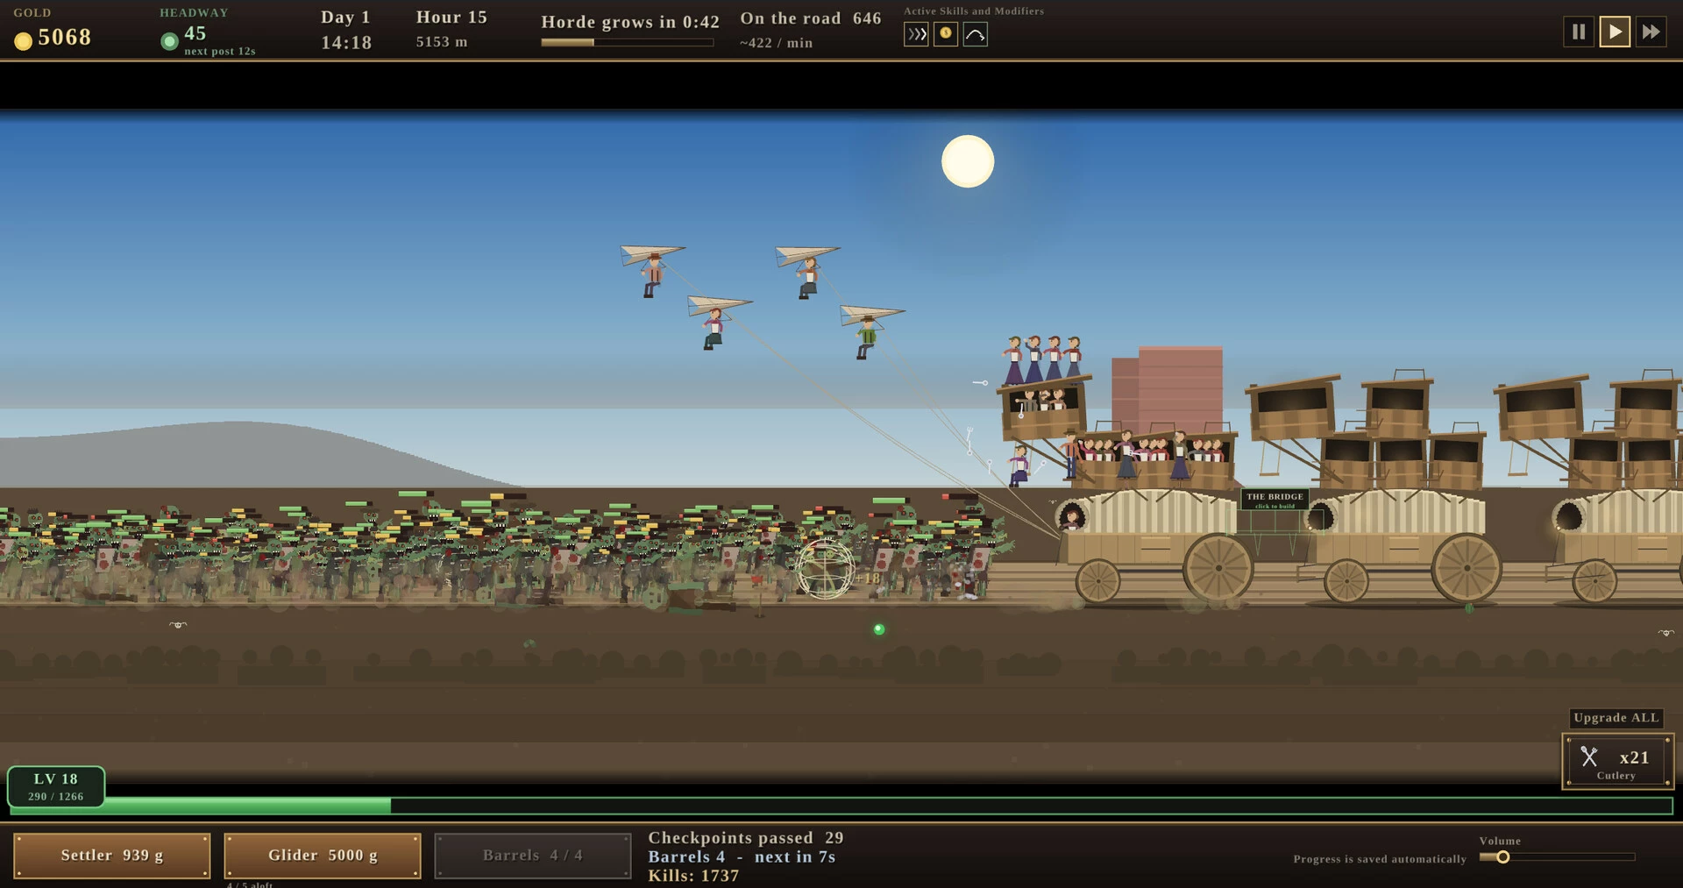
Task: Click the cannon porthole on first wagon
Action: (1071, 516)
